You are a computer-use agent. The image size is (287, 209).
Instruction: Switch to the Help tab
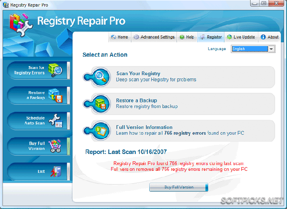(x=187, y=37)
